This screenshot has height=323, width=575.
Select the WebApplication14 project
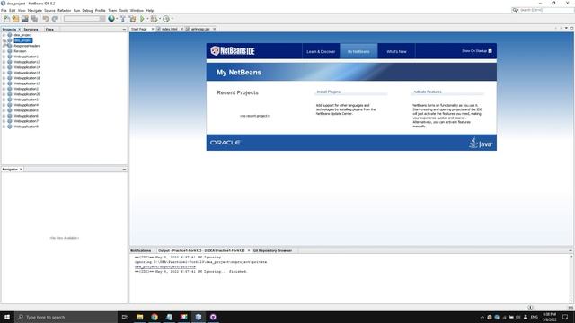click(27, 67)
